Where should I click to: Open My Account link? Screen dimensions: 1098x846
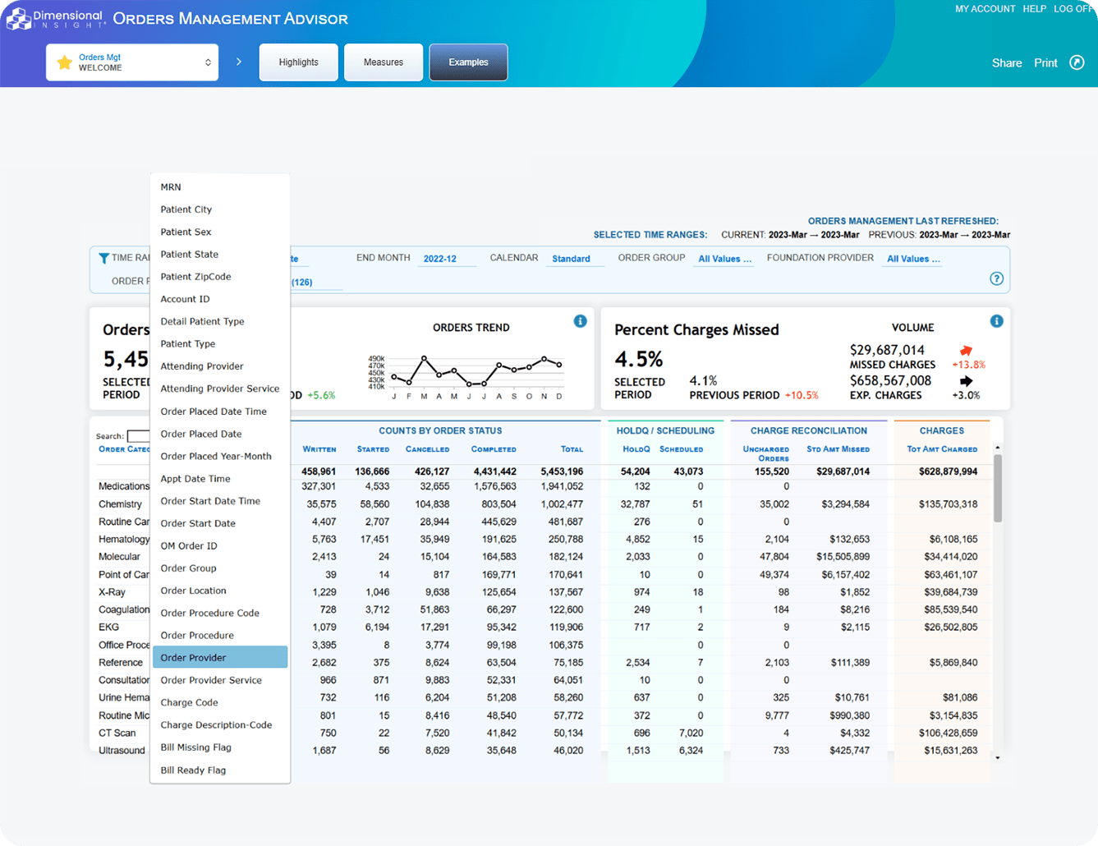click(x=985, y=9)
